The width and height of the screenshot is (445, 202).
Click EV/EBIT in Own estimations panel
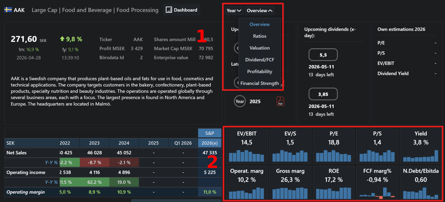(x=386, y=63)
